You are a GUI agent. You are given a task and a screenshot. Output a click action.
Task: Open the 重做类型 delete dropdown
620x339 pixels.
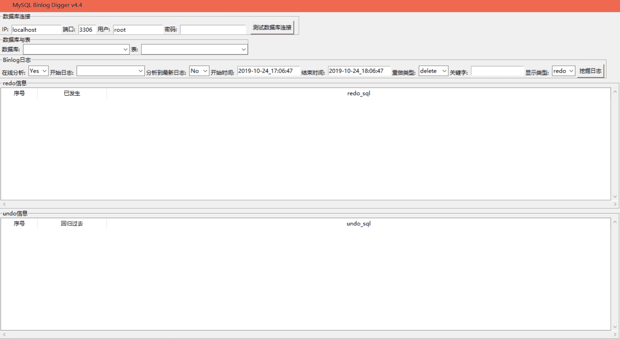point(433,71)
